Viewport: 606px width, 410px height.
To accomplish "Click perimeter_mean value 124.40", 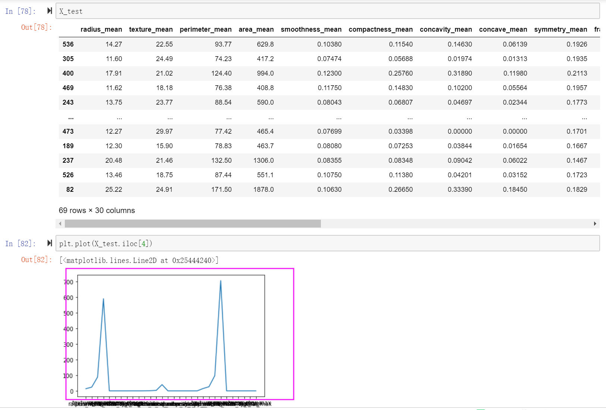I will [221, 73].
